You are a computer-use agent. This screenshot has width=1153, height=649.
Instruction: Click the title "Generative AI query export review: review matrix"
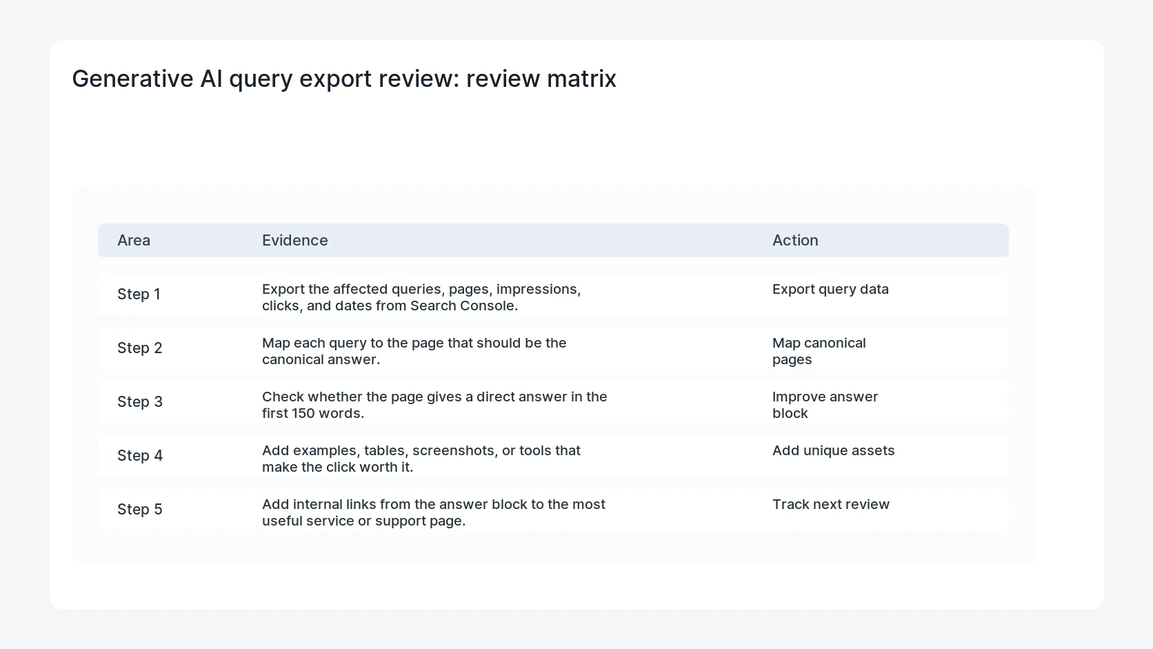(344, 79)
